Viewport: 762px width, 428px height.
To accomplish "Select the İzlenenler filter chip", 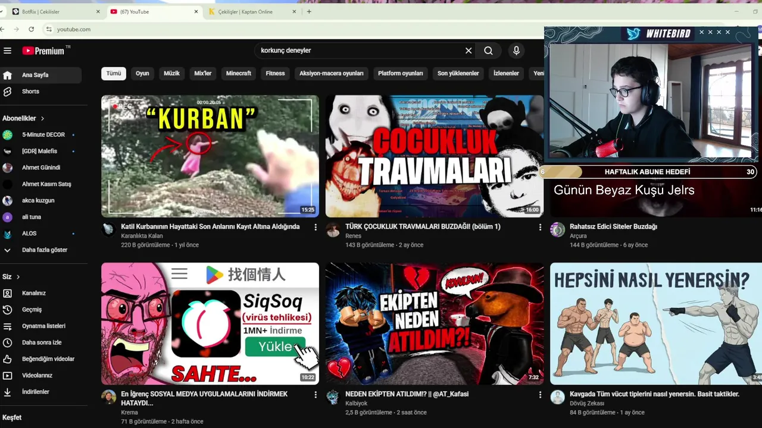I will tap(506, 74).
